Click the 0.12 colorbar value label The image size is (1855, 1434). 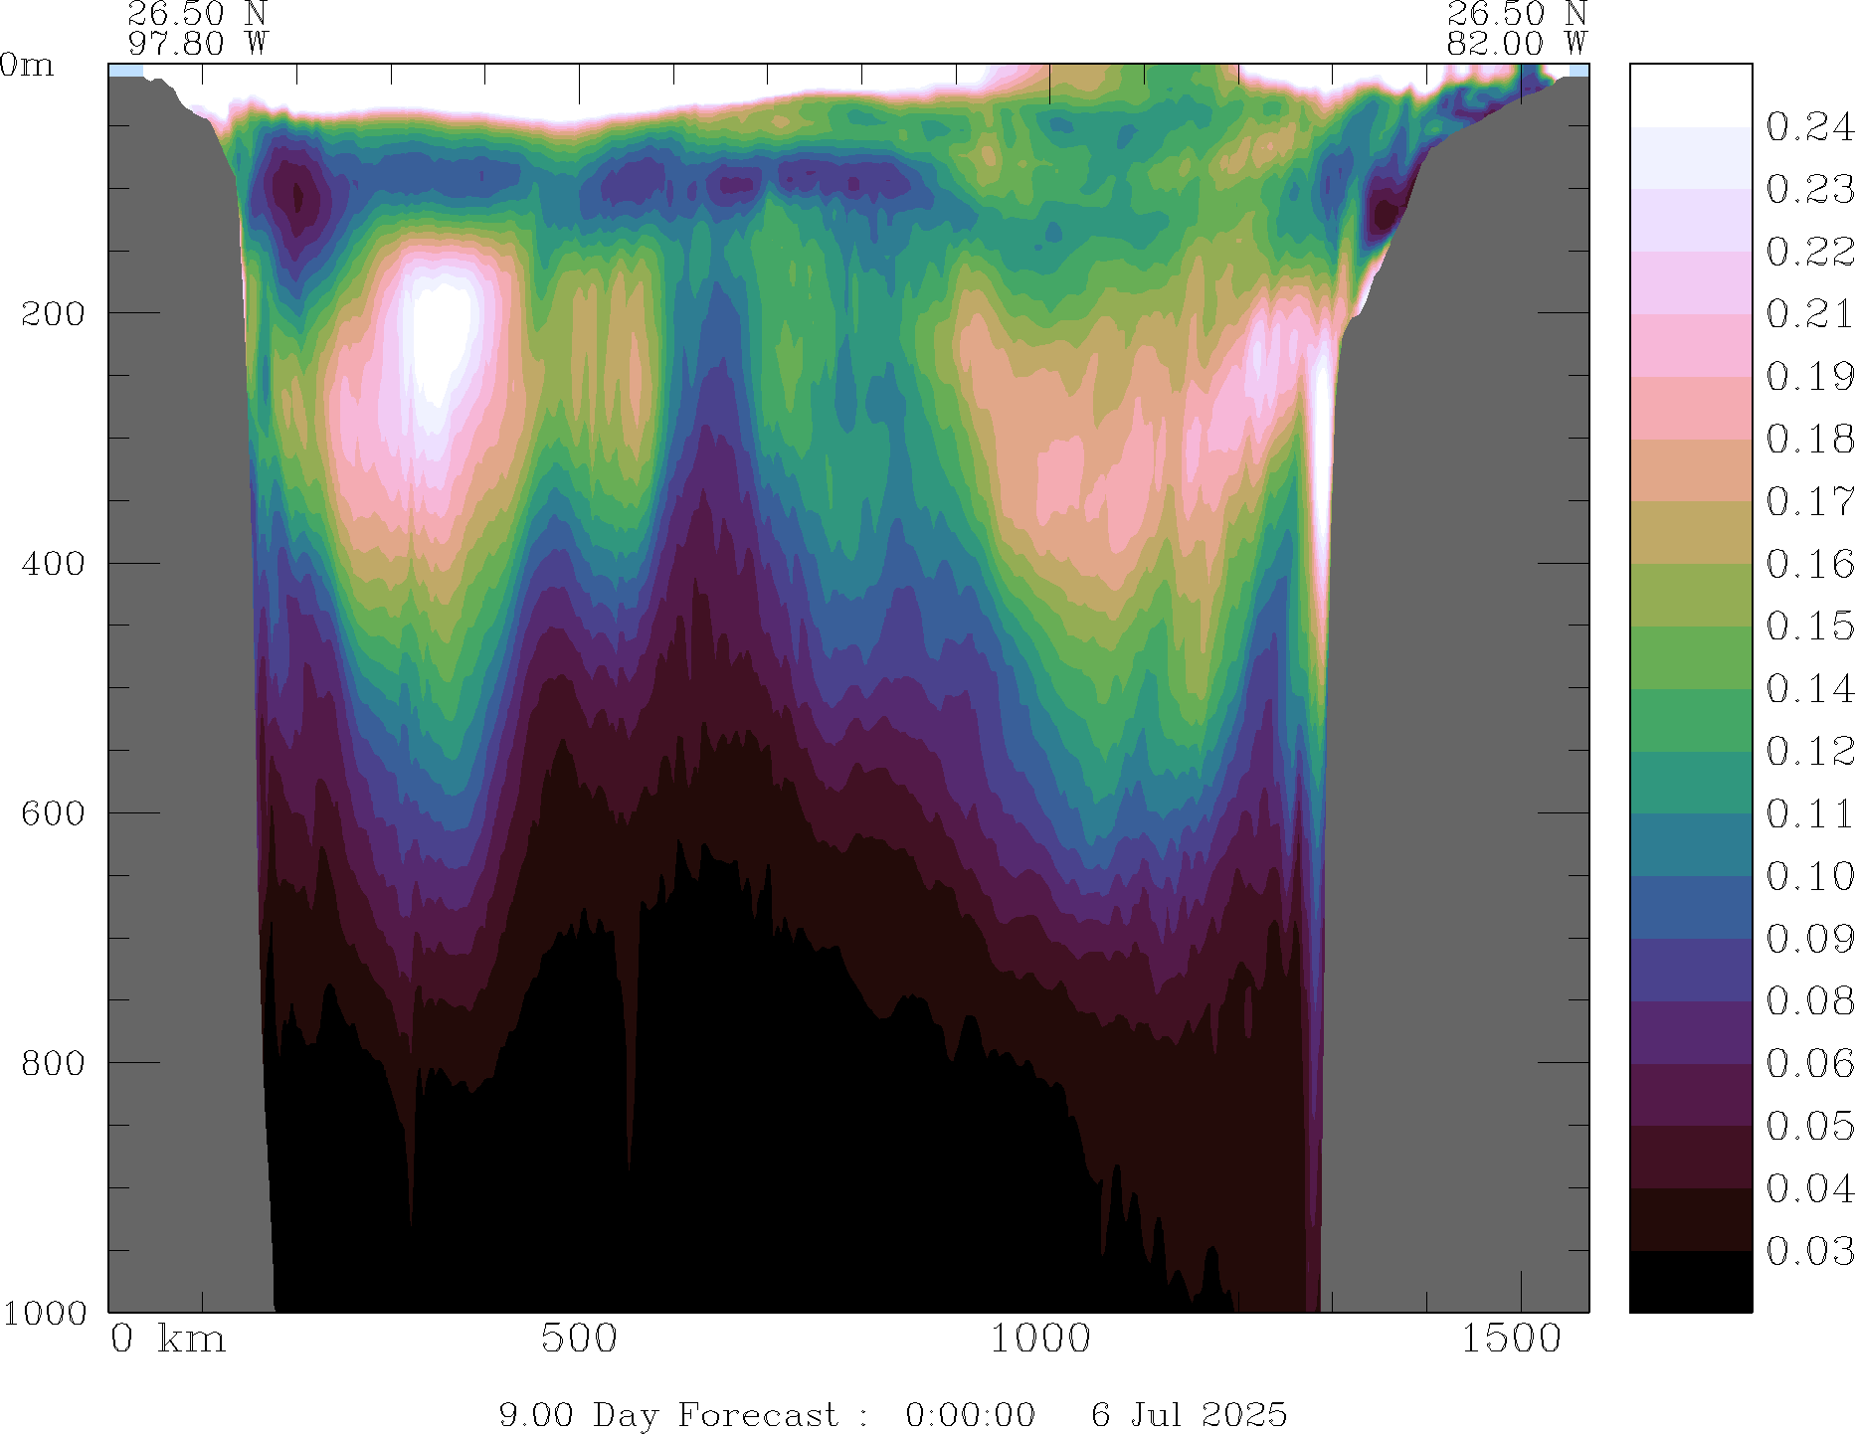(1809, 751)
